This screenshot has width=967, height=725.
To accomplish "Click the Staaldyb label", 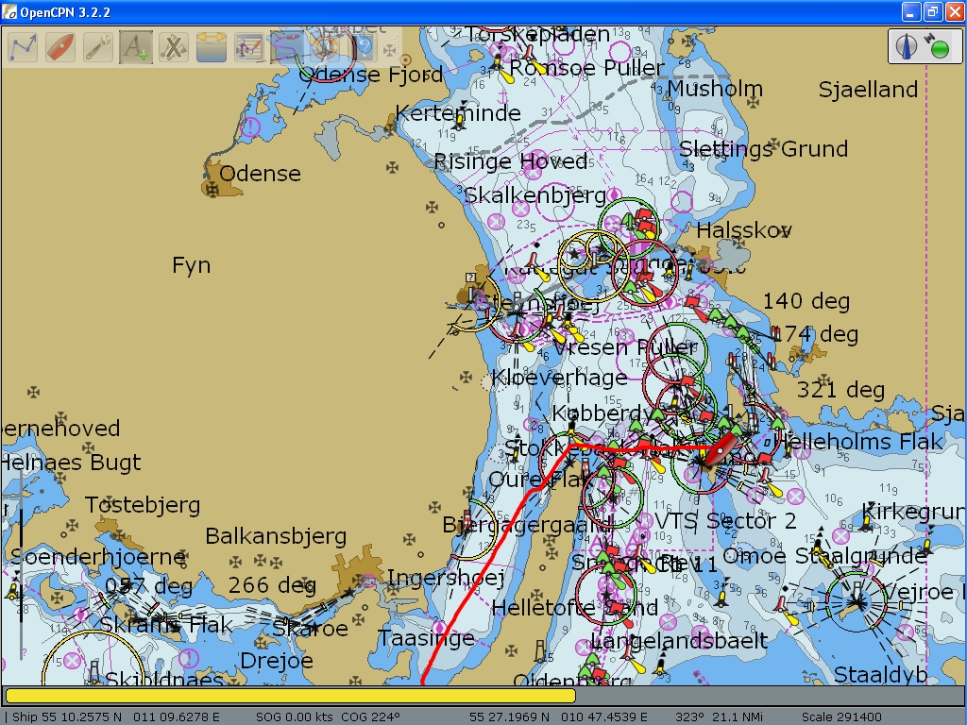I will point(880,676).
